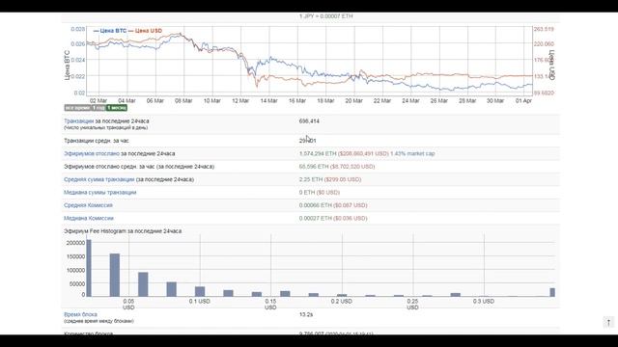This screenshot has height=347, width=618.
Task: Click the "2.25 ETH" average transaction value
Action: pyautogui.click(x=311, y=179)
